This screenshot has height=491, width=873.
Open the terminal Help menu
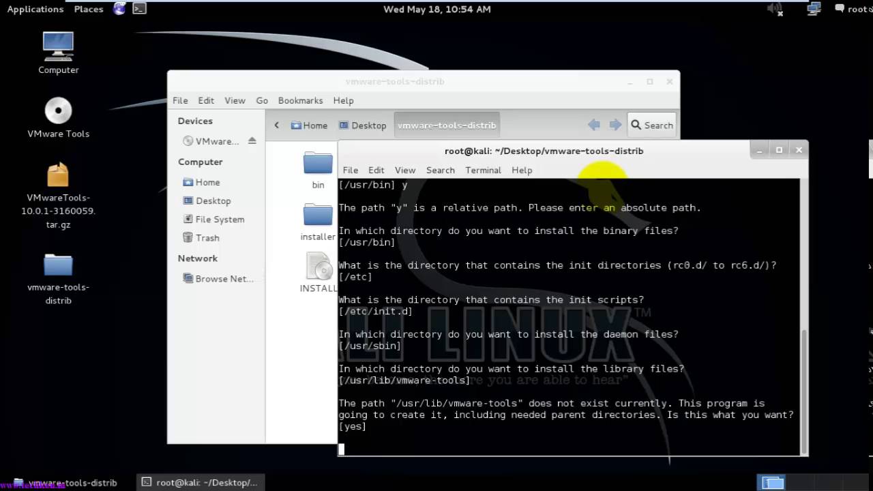click(x=522, y=170)
